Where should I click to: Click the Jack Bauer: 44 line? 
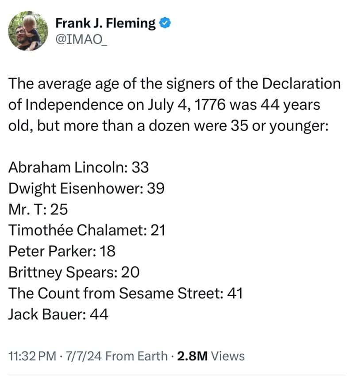[58, 314]
